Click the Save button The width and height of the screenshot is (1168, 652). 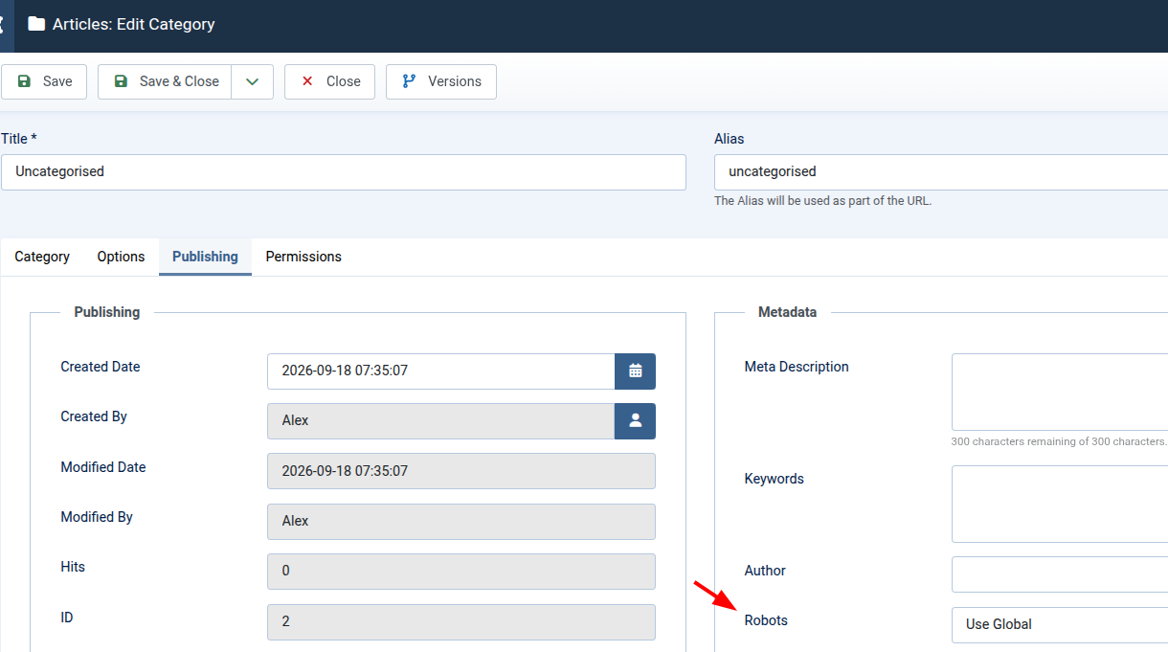pyautogui.click(x=44, y=81)
